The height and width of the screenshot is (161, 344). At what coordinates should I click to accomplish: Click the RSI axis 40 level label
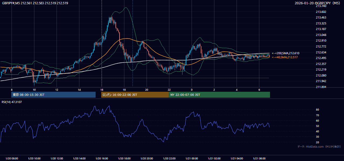318,131
